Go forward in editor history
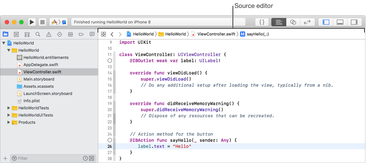 (x=120, y=34)
